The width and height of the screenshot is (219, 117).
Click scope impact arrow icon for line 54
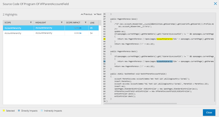point(80,33)
